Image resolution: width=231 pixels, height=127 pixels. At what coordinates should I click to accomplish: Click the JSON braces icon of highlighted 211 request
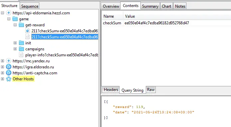pyautogui.click(x=28, y=37)
